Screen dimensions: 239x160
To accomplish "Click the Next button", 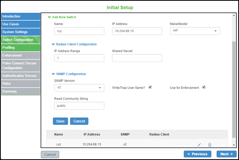I will tap(226, 154).
